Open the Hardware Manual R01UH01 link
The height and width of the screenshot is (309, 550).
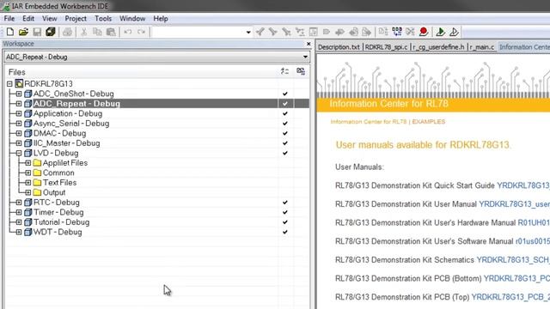tap(534, 223)
